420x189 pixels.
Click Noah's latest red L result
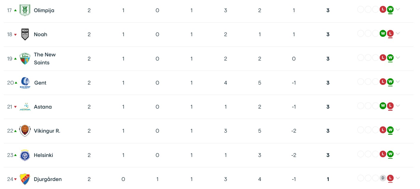[x=390, y=34]
